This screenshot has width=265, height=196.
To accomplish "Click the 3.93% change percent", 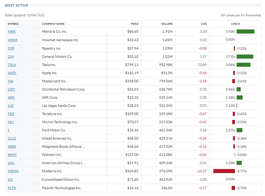I will [230, 32].
